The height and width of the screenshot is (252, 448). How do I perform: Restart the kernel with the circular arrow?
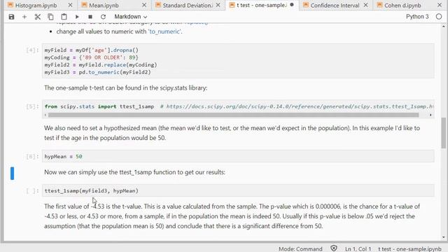click(103, 17)
